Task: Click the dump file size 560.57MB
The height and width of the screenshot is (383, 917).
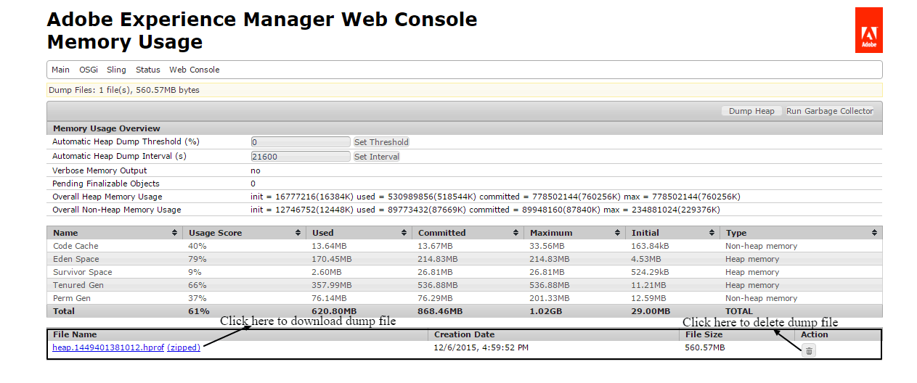Action: click(x=705, y=347)
